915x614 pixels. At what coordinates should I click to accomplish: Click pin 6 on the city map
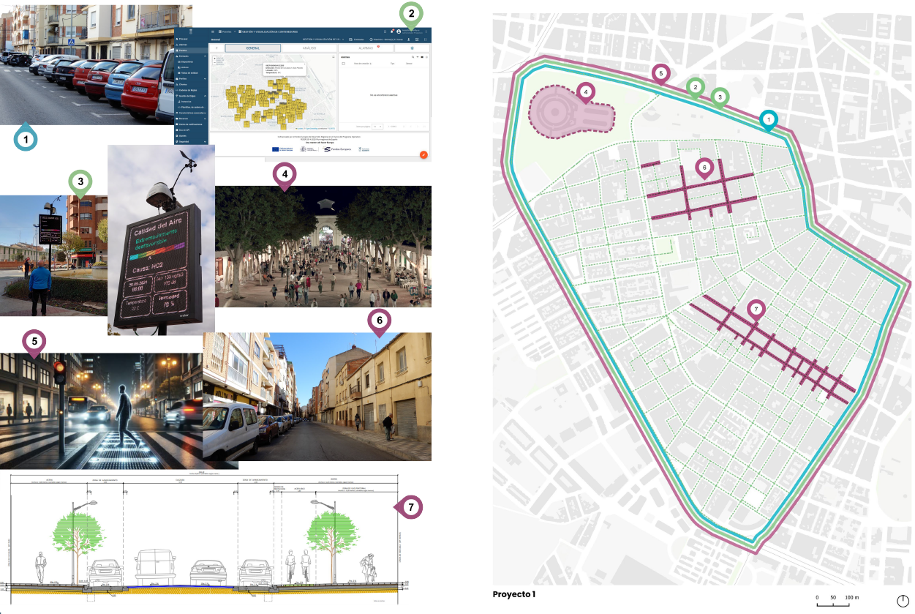[x=703, y=168]
